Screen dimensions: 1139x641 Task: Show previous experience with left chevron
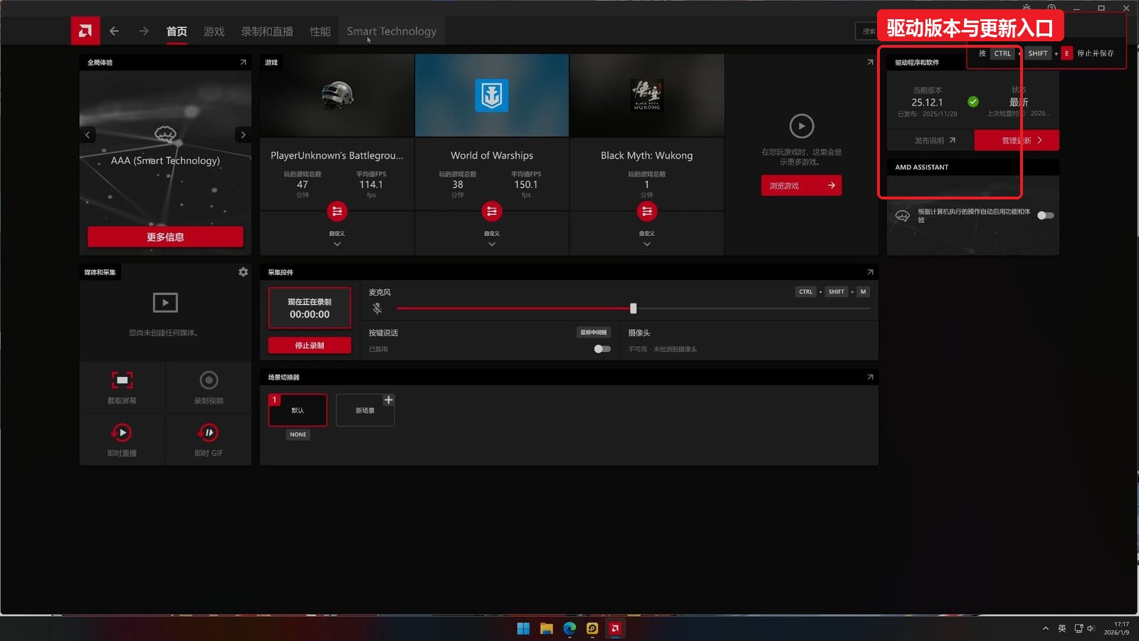click(x=88, y=135)
